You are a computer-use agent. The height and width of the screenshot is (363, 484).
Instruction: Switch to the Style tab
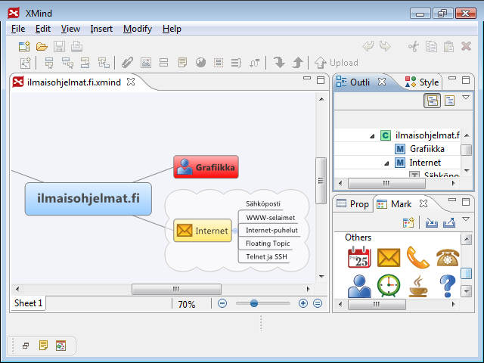pos(422,82)
